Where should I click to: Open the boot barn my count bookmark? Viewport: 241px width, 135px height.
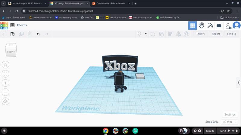(141, 18)
